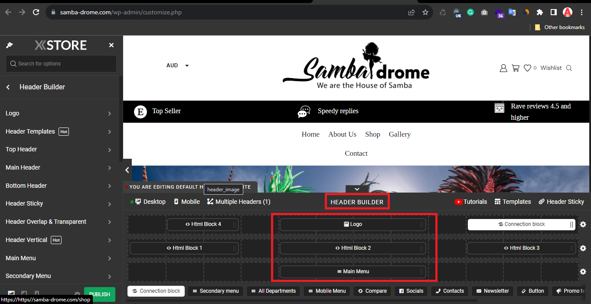Click the Wishlist heart icon

pos(527,68)
